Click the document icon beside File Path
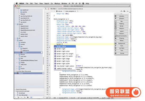Image resolution: width=145 pixels, height=101 pixels. coord(48,9)
